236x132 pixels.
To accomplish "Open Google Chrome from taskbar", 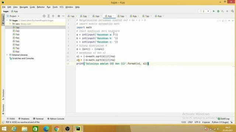I will [x=57, y=129].
